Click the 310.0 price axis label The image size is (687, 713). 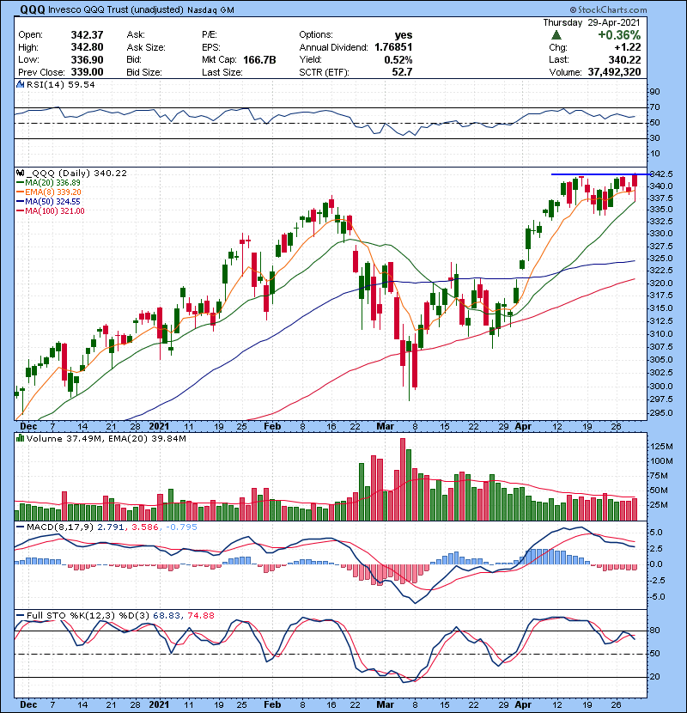point(661,334)
